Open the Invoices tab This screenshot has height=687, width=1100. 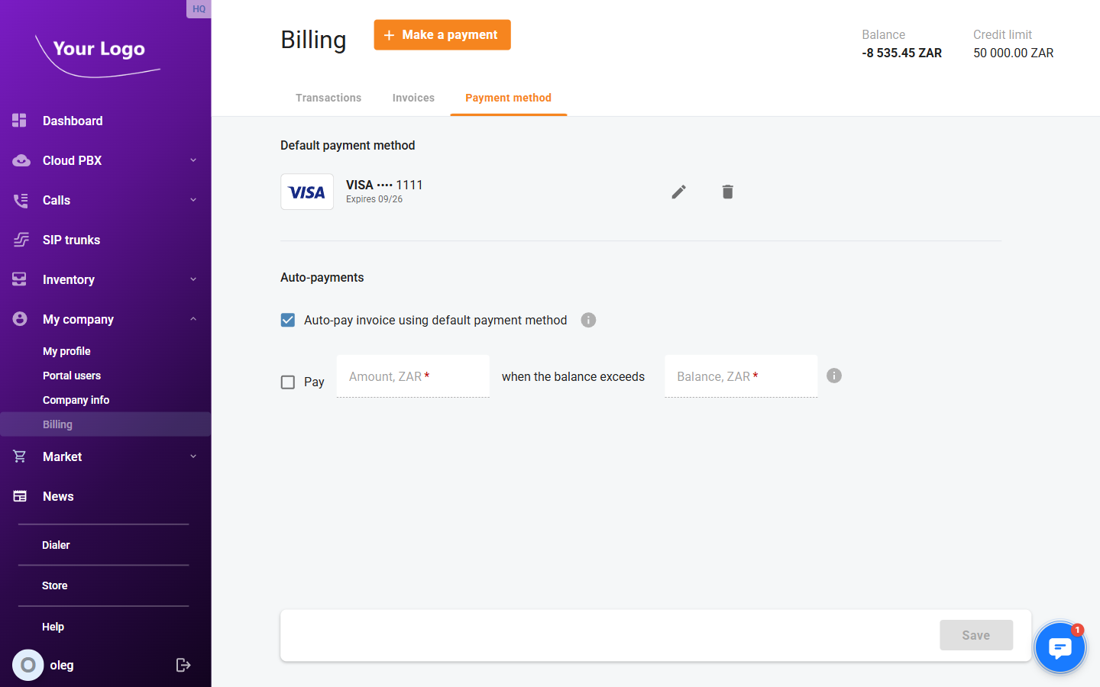click(413, 98)
